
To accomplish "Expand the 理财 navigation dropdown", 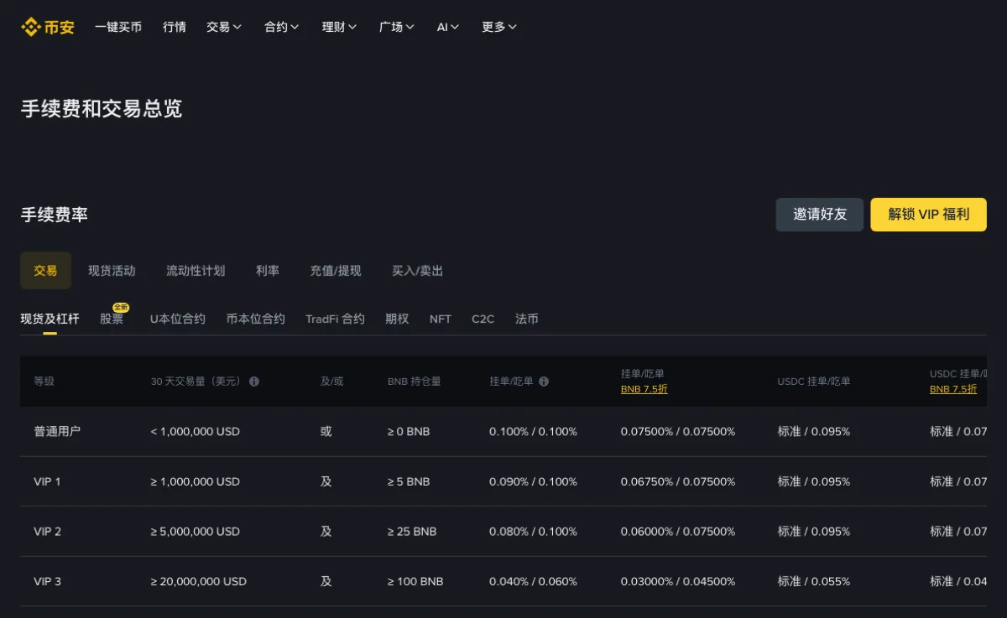I will [340, 27].
